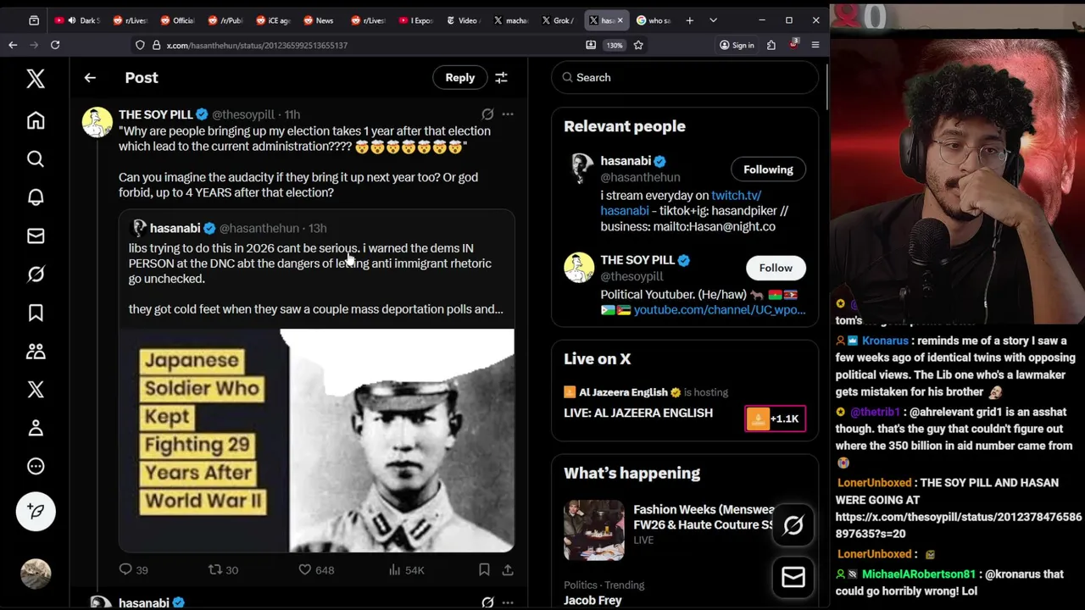Open Jacob Frey trending topic
The height and width of the screenshot is (610, 1085).
coord(593,600)
